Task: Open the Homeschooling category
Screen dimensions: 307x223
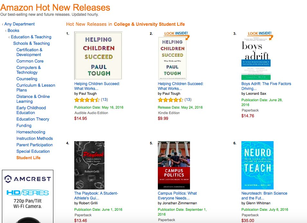Action: pos(31,132)
